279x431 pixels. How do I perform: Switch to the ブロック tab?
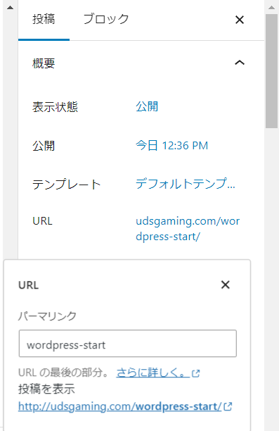pyautogui.click(x=106, y=20)
